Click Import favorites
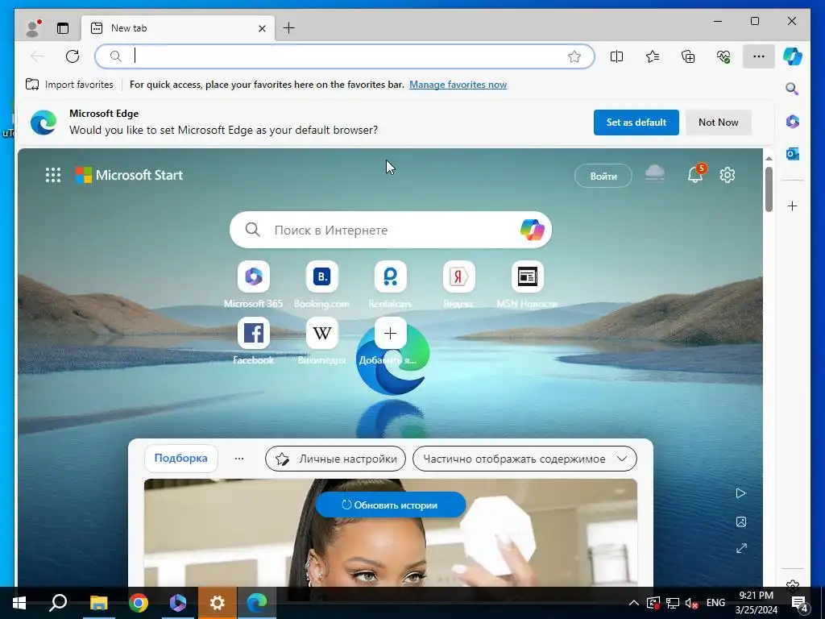This screenshot has height=619, width=825. (x=69, y=85)
